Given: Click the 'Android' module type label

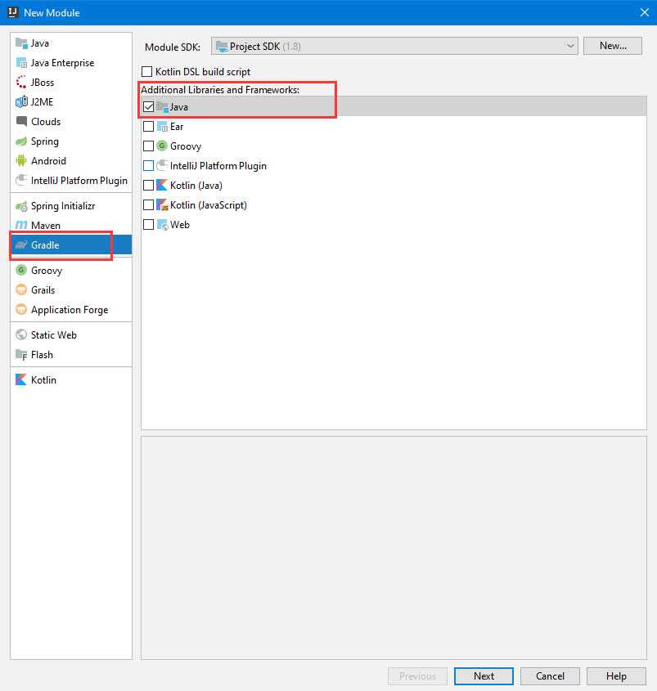Looking at the screenshot, I should click(48, 161).
